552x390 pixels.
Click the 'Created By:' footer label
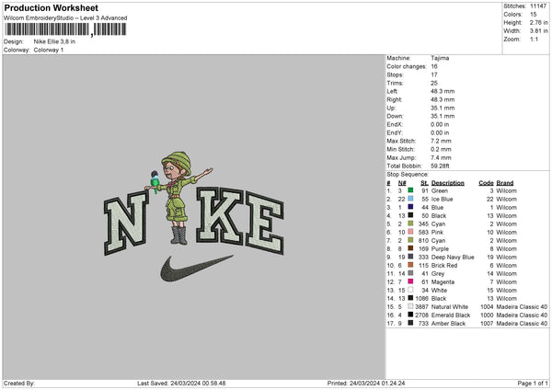pos(19,383)
